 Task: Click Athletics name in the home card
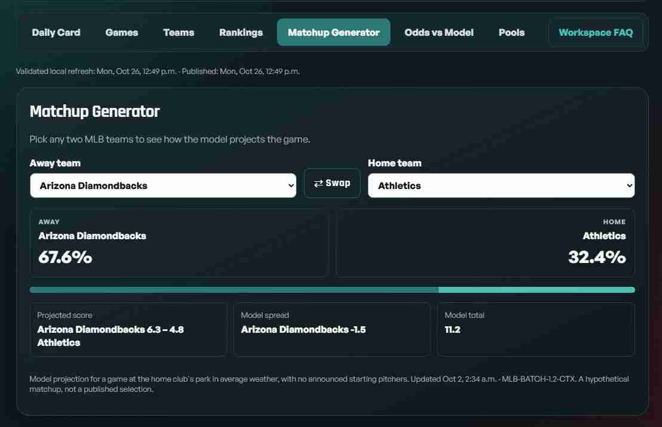click(604, 236)
